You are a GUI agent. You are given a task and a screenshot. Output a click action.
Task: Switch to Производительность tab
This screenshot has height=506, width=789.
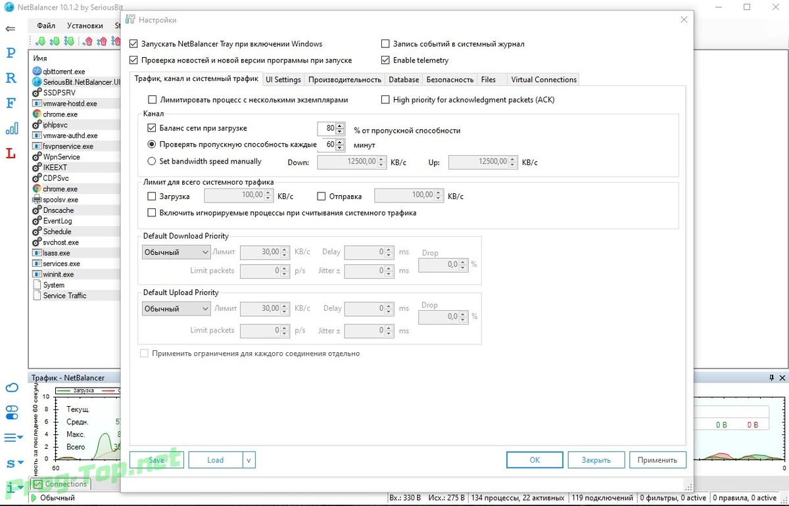pyautogui.click(x=345, y=80)
